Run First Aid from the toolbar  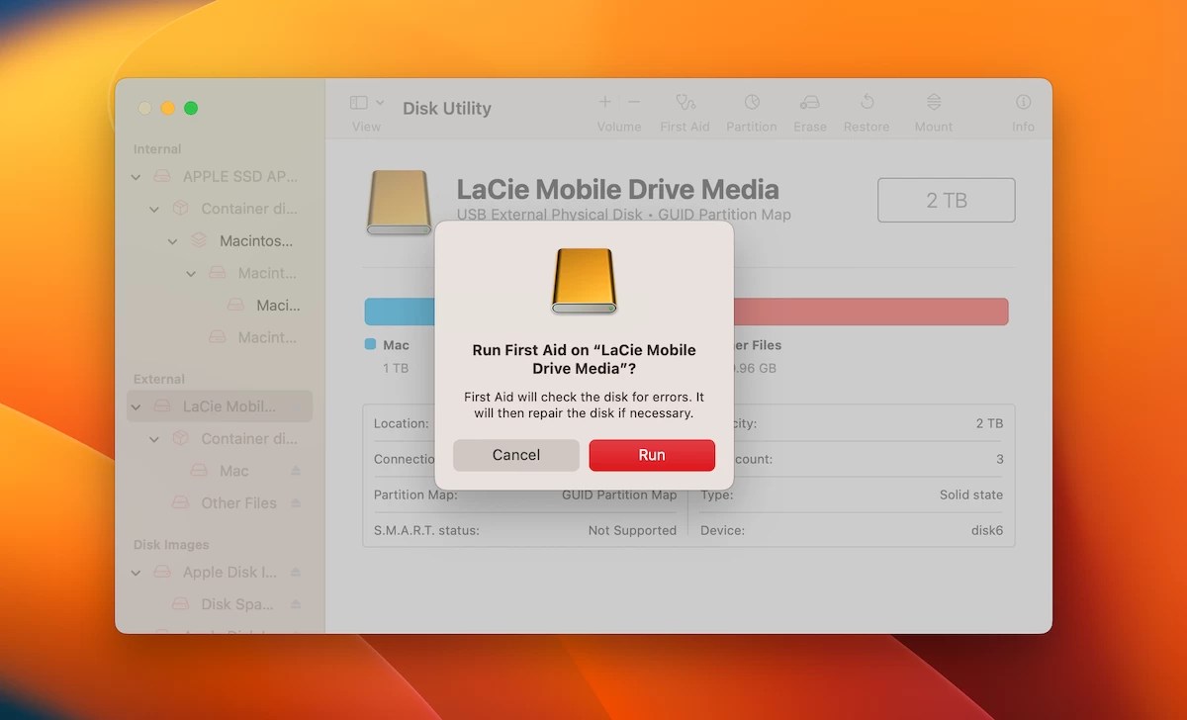[x=685, y=102]
